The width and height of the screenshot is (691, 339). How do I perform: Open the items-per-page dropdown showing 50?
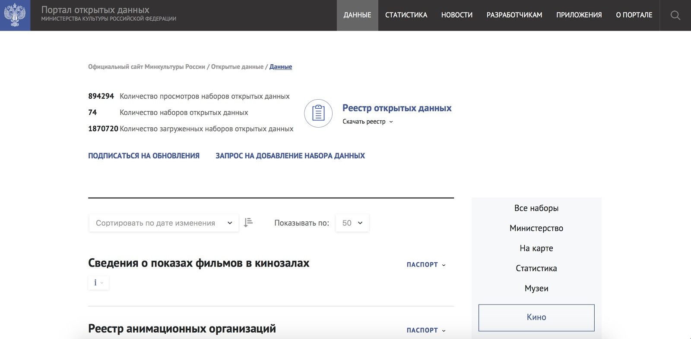[x=352, y=223]
